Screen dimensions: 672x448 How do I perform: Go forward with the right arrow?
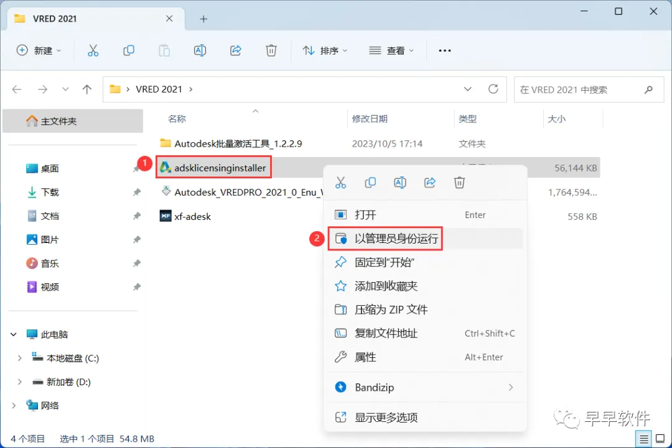tap(42, 89)
